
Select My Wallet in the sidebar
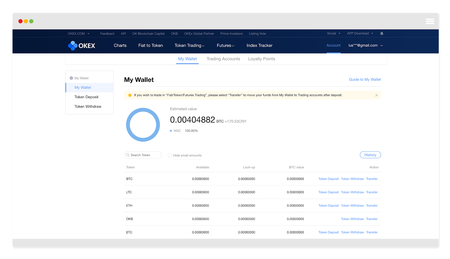89,87
